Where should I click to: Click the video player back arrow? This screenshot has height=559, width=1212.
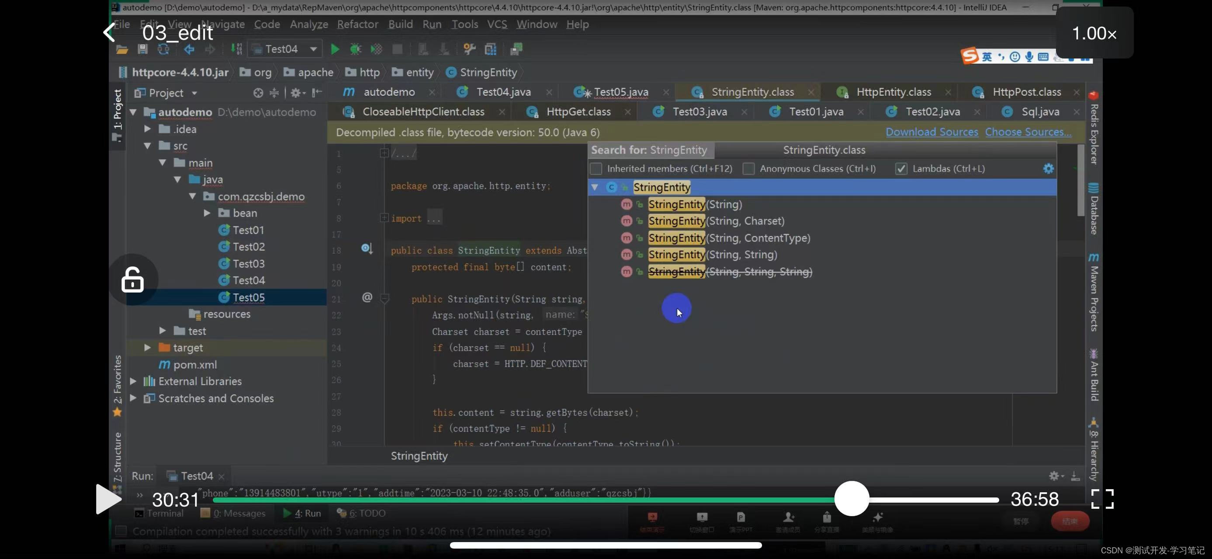tap(109, 32)
